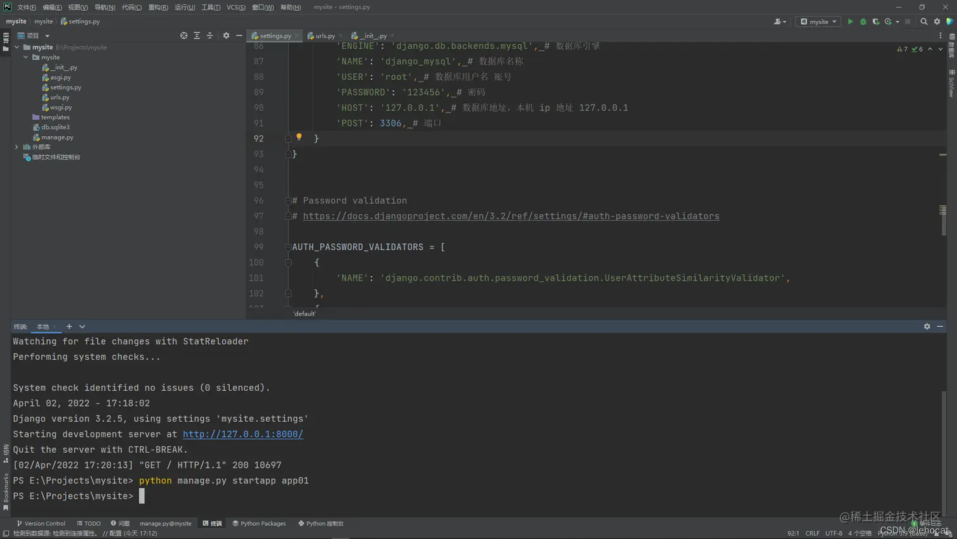This screenshot has width=957, height=539.
Task: Click the yellow lightbulb on line 92
Action: (x=299, y=137)
